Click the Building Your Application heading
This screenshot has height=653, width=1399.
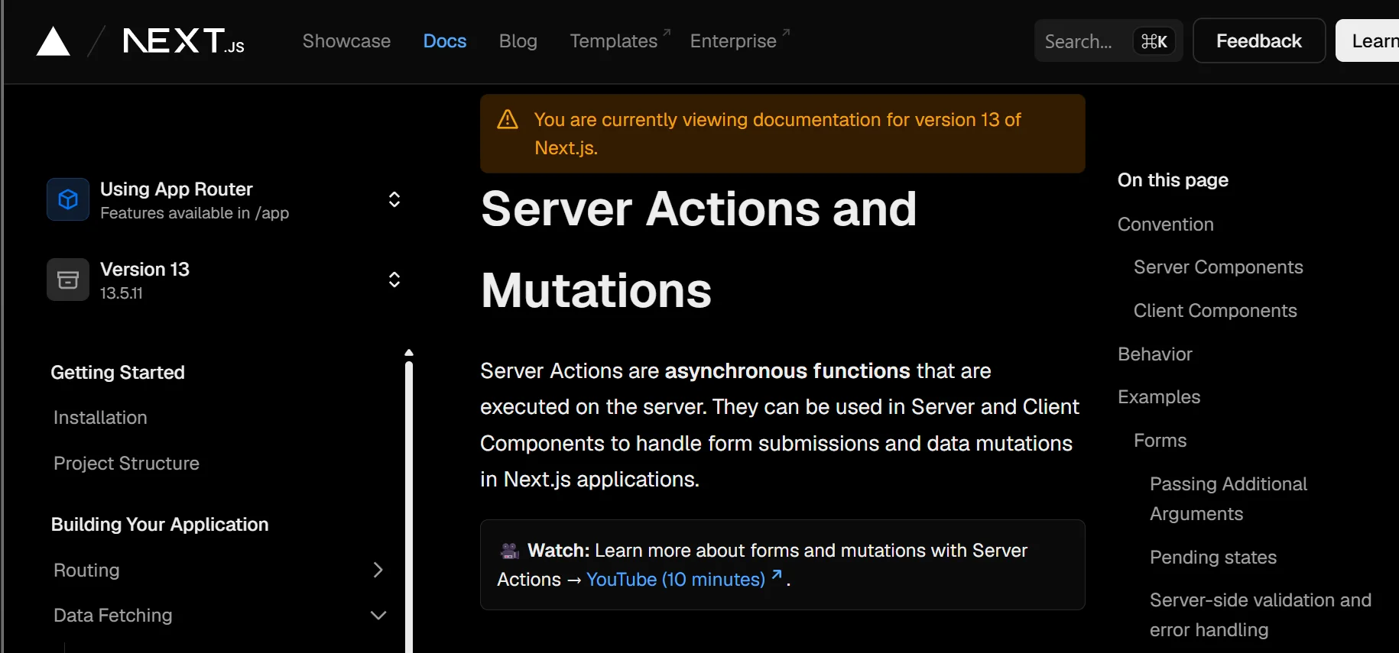click(160, 524)
